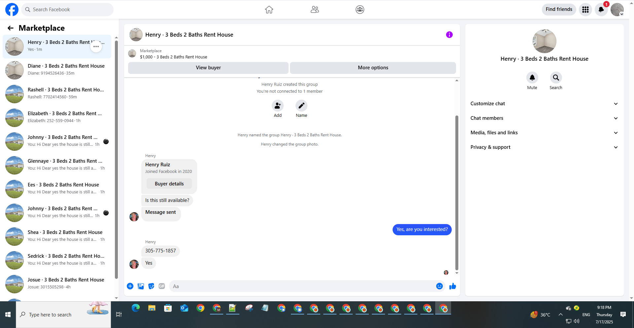Send a thumbs-up like
Viewport: 634px width, 328px height.
(x=453, y=286)
